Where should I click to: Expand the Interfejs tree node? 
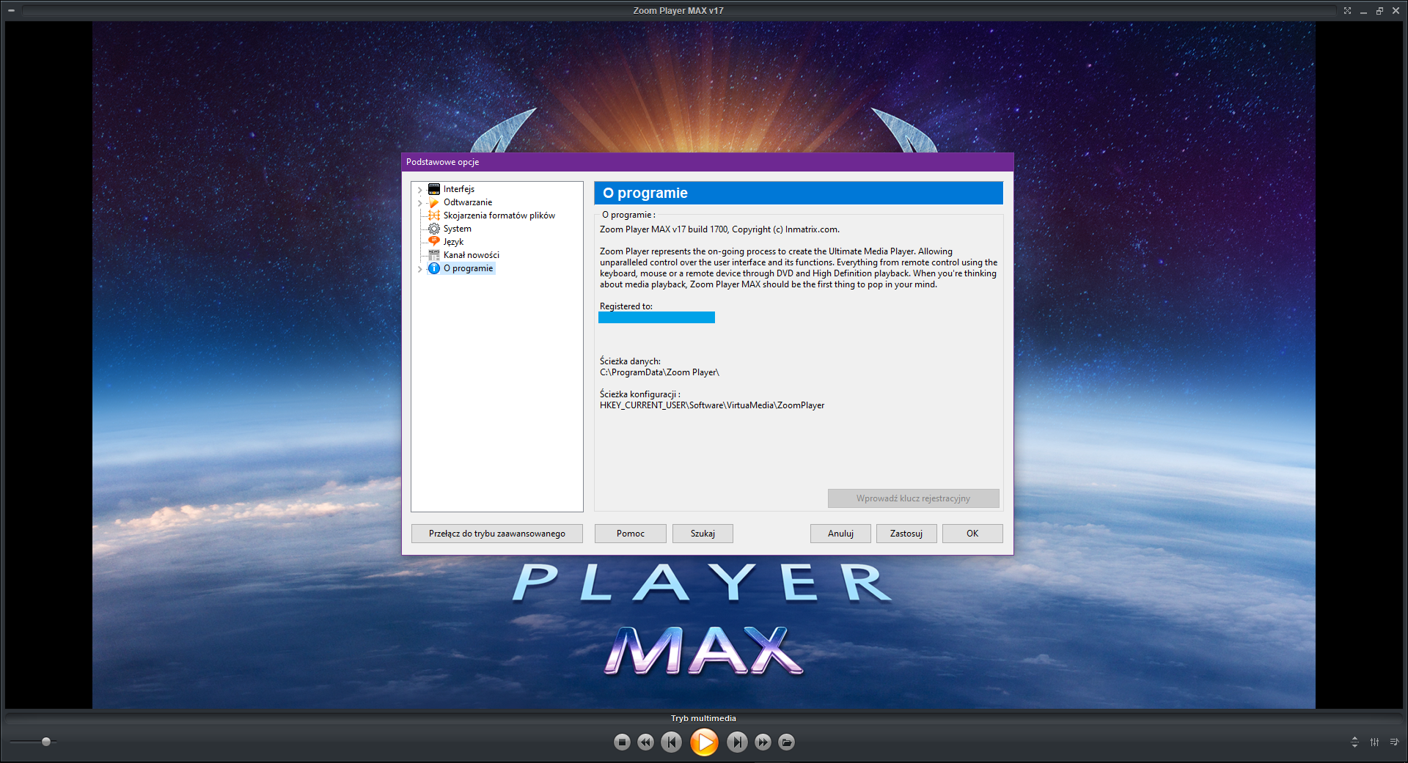pos(420,190)
